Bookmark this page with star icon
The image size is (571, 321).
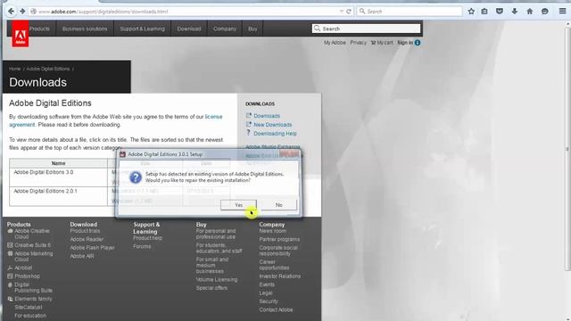click(471, 12)
